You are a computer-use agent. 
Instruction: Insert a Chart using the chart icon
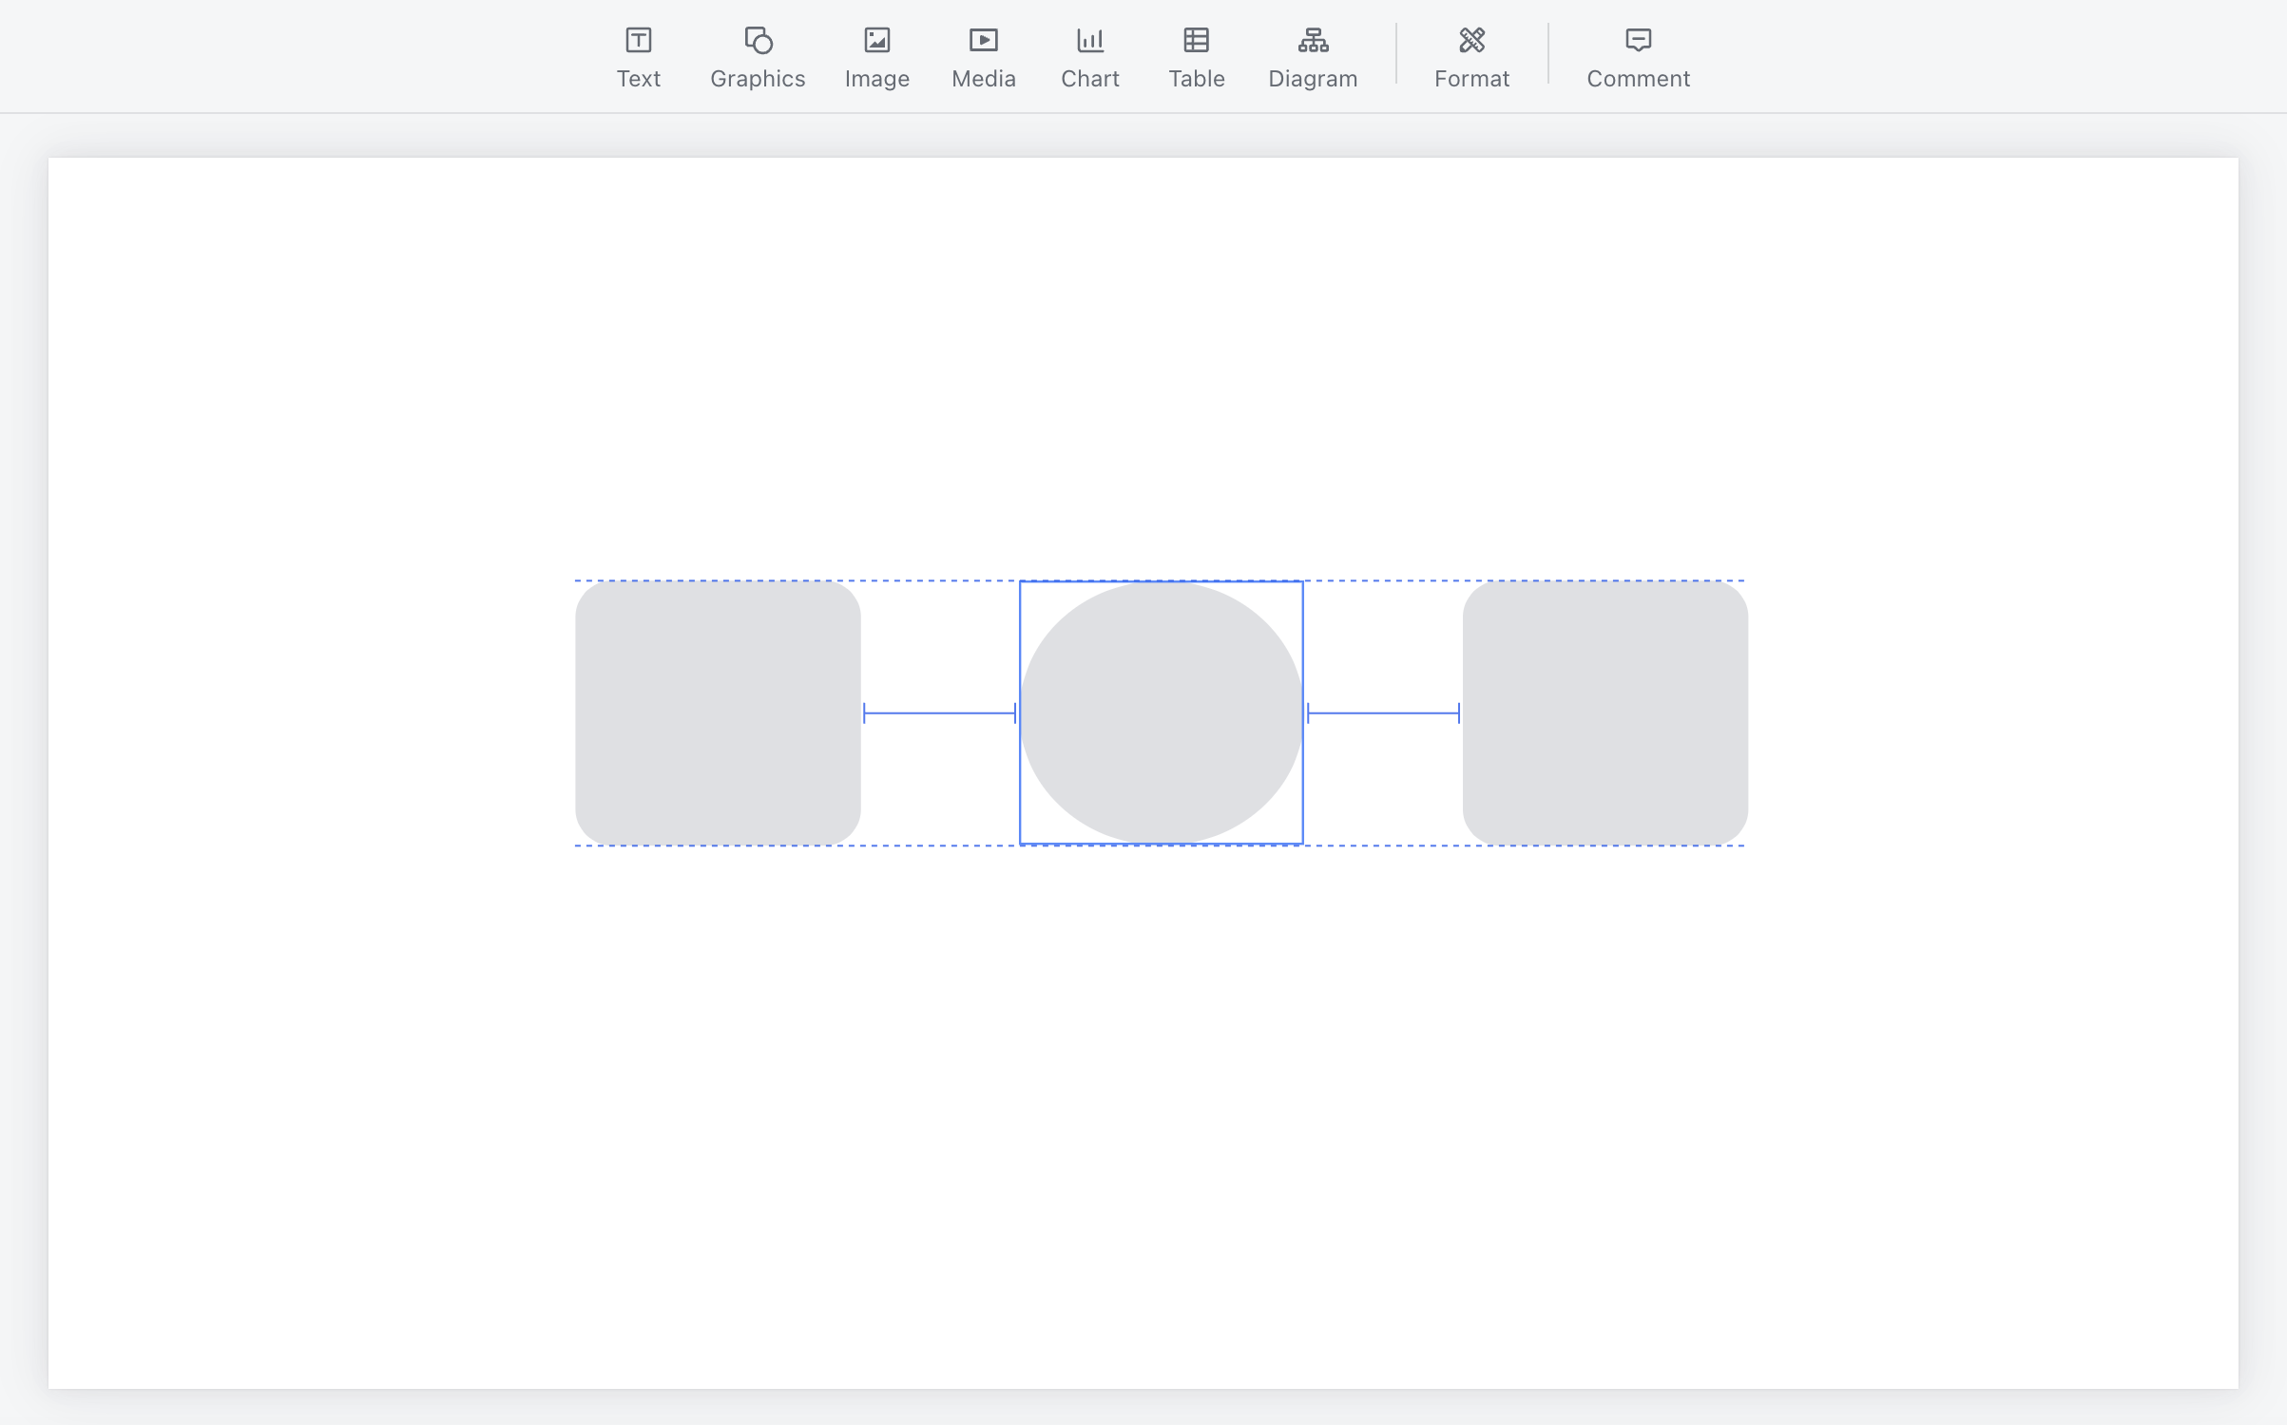[1089, 42]
